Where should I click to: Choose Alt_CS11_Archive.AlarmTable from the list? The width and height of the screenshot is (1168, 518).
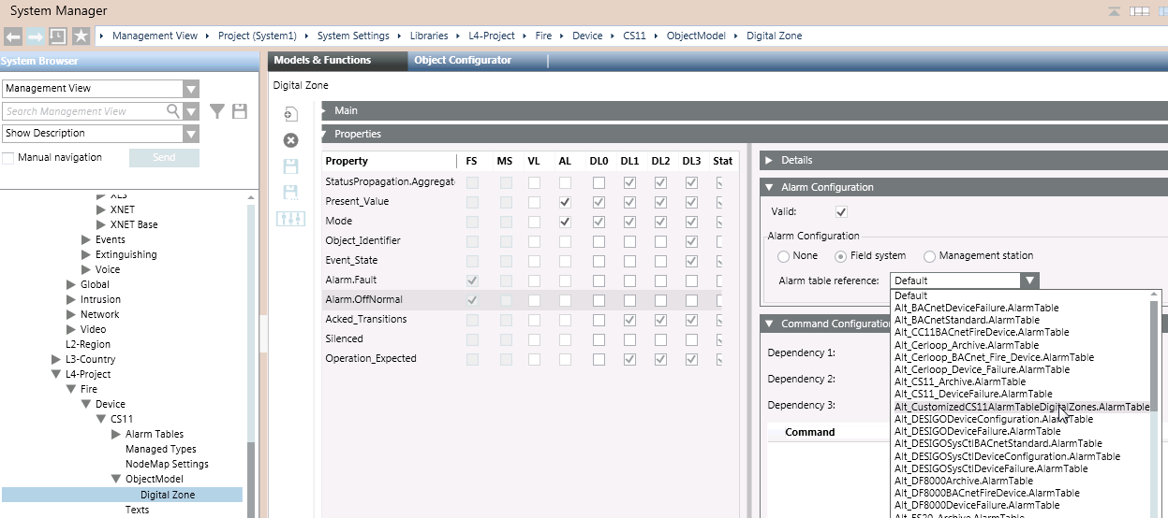pos(960,381)
